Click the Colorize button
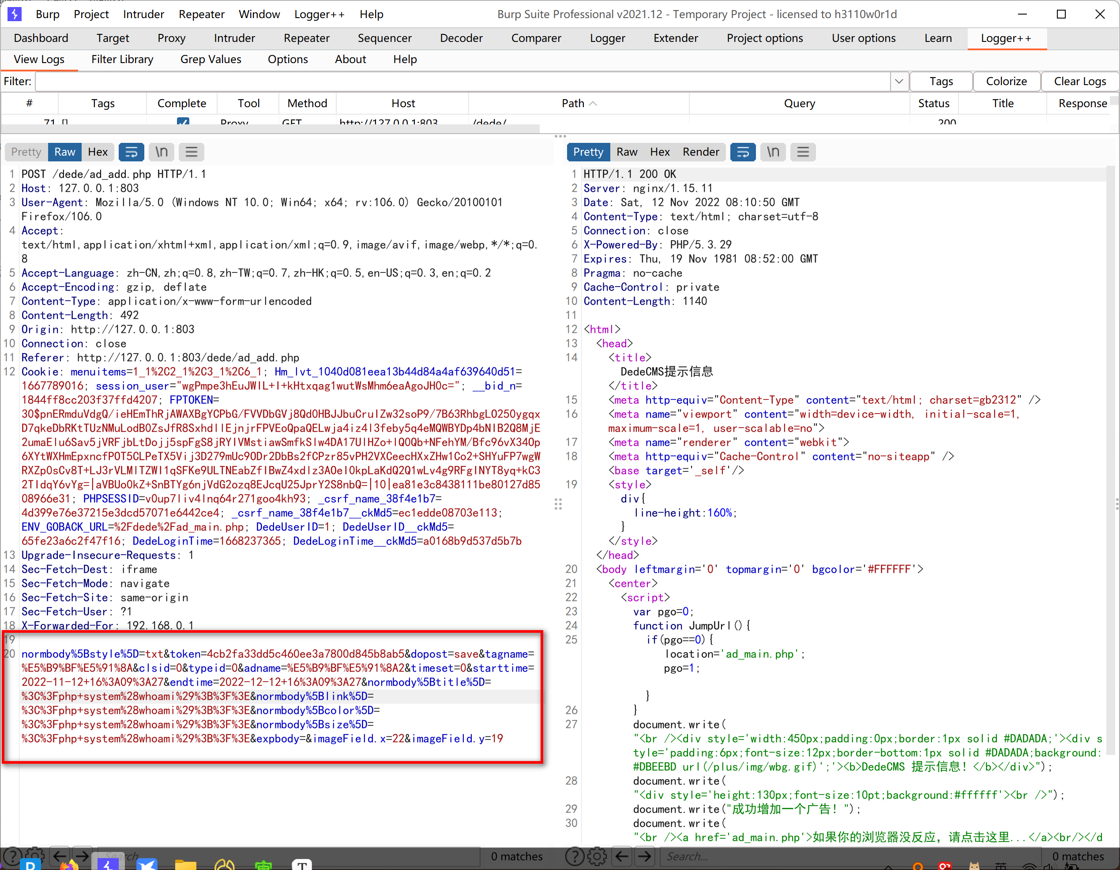Screen dimensions: 1120x870 (x=1006, y=82)
